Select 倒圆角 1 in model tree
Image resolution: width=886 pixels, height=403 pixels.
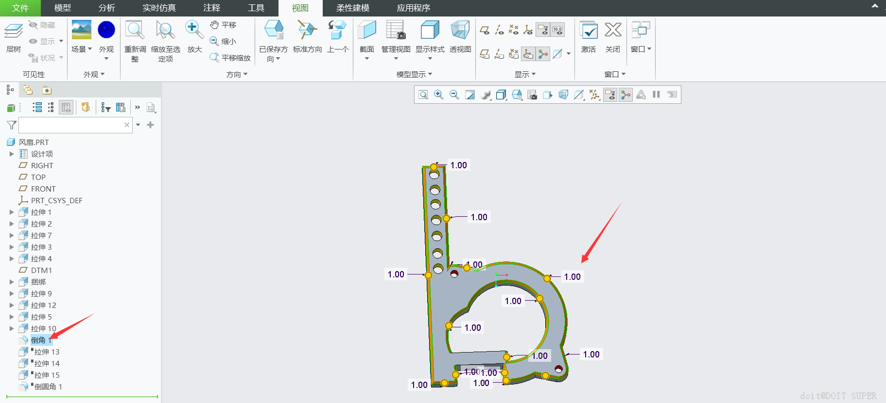(x=48, y=387)
